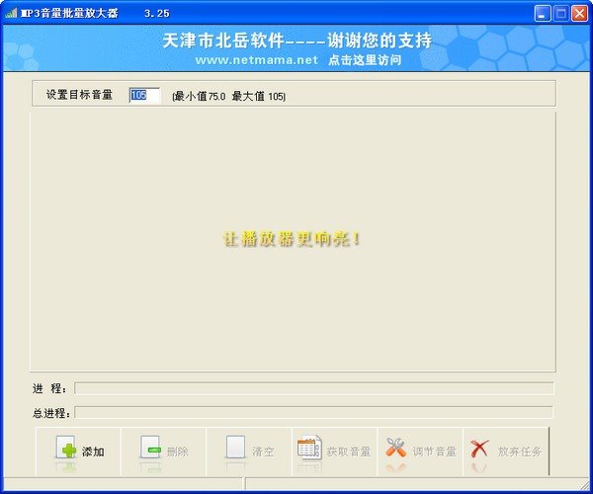Click the 添加 (Add) button with green plus icon

[x=78, y=452]
